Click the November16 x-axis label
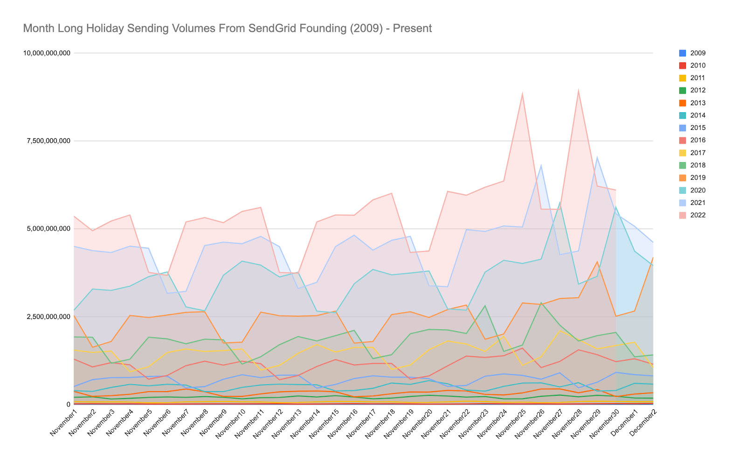Screen dimensions: 746x461 341,424
